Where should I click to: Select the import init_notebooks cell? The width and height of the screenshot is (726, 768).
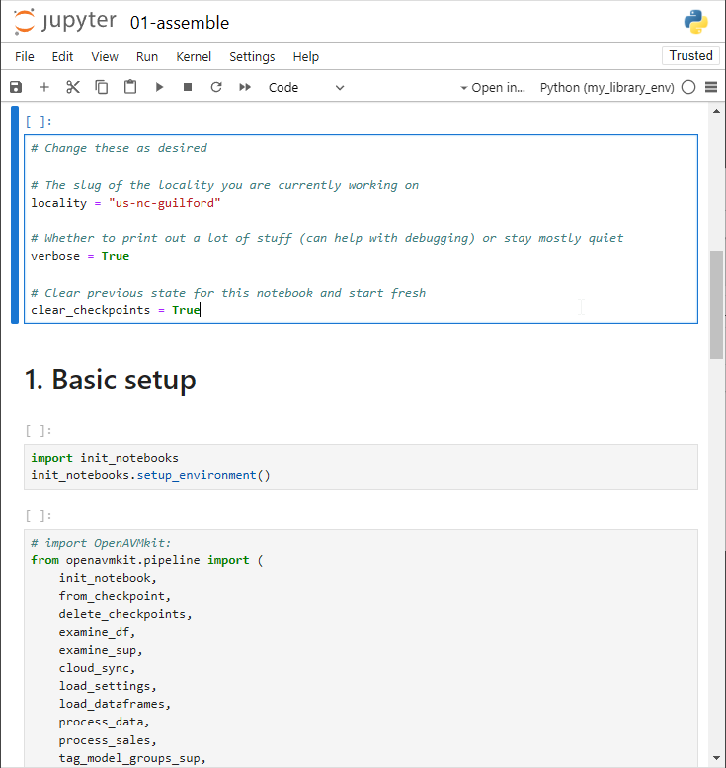click(361, 467)
